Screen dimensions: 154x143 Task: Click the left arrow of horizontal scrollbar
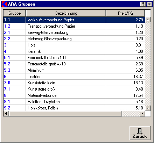click(x=6, y=113)
